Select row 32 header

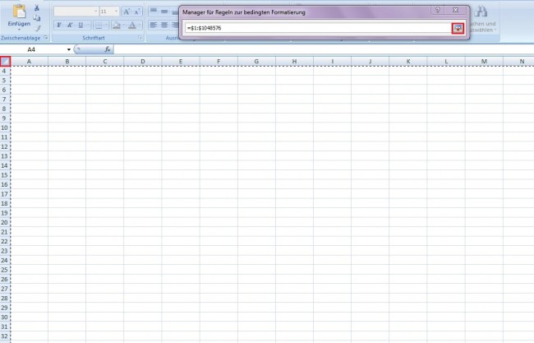coord(5,336)
